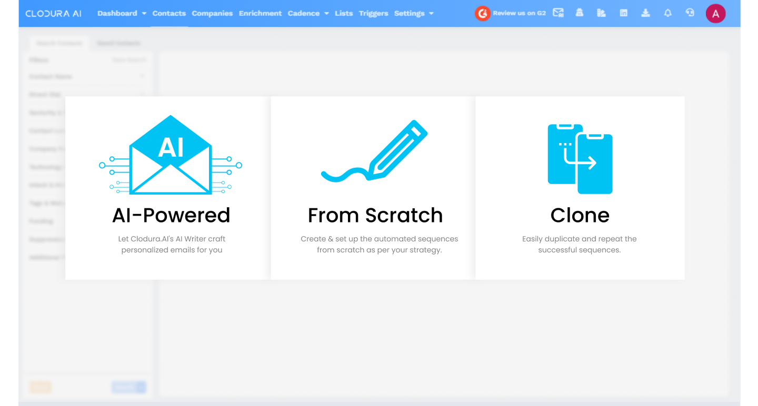This screenshot has height=406, width=758.
Task: Click the Clodura AI logo
Action: [x=53, y=13]
